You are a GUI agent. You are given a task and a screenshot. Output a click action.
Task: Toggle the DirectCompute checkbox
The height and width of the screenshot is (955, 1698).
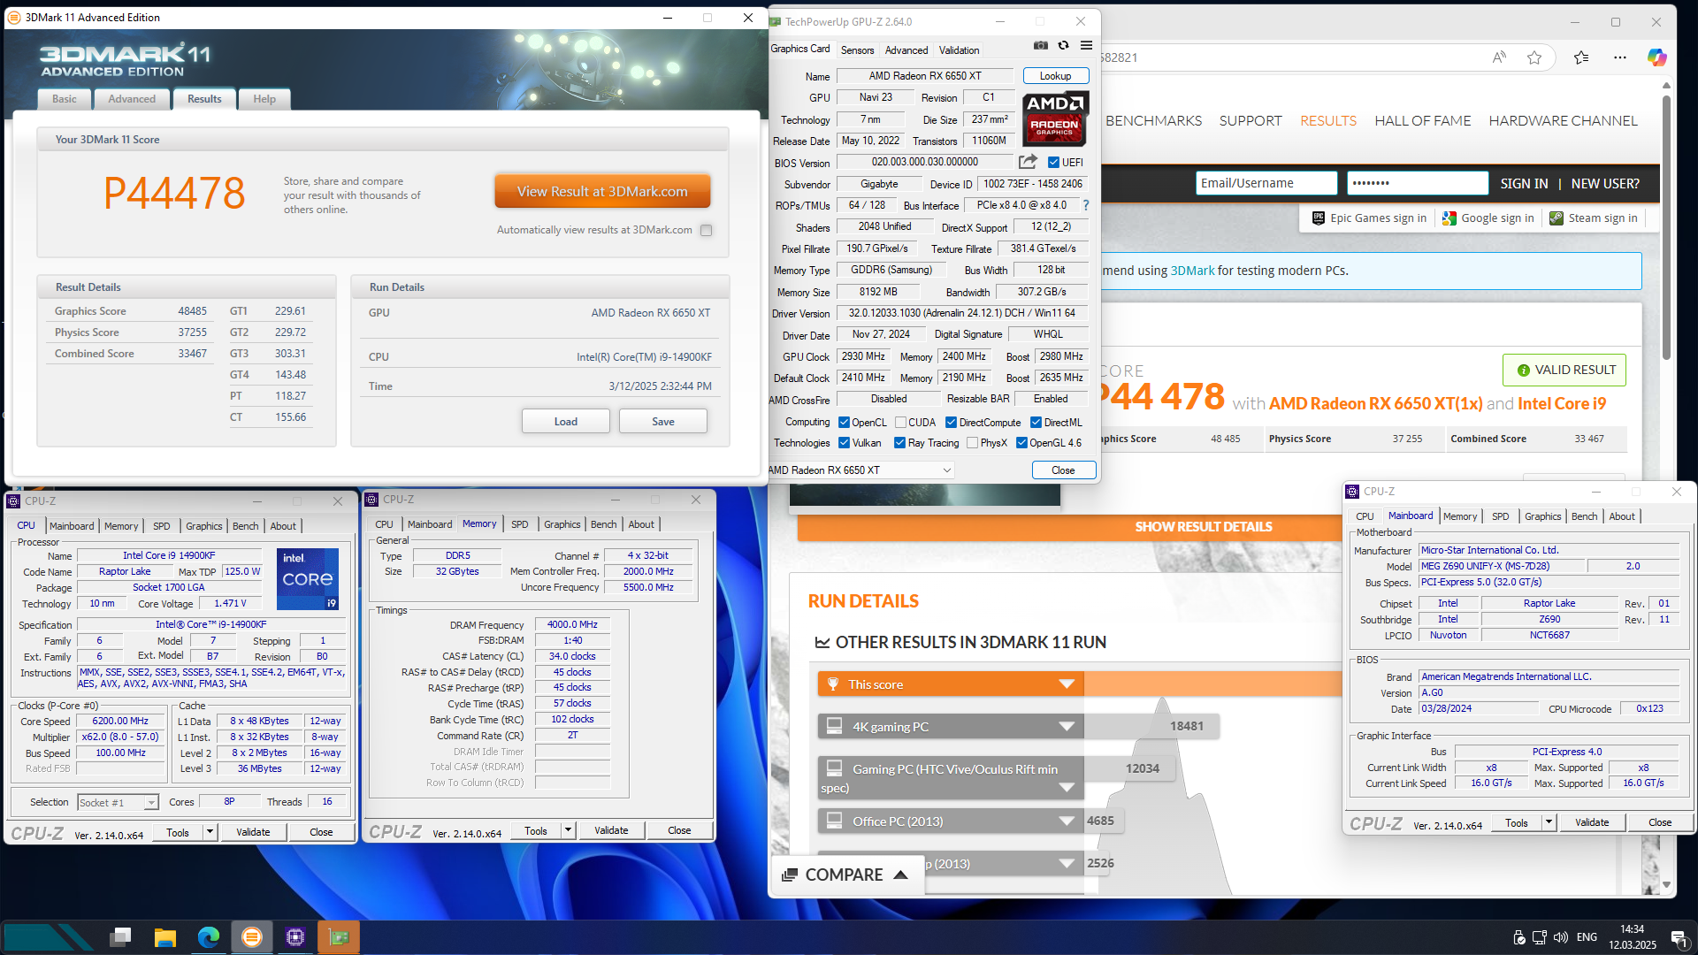pyautogui.click(x=952, y=423)
